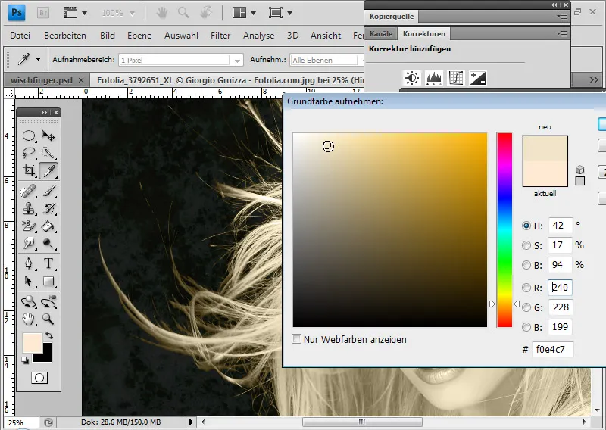Add a Levels adjustment
This screenshot has height=430, width=606.
(434, 78)
